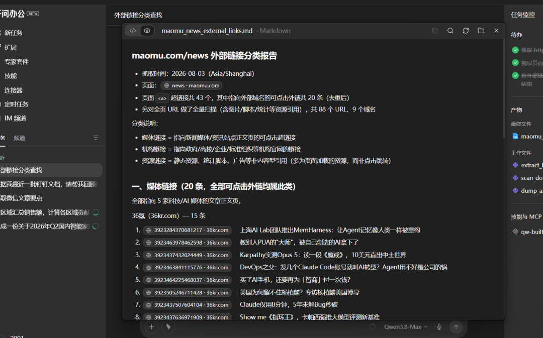Click the first completed todo checkmark 抓取

point(515,50)
